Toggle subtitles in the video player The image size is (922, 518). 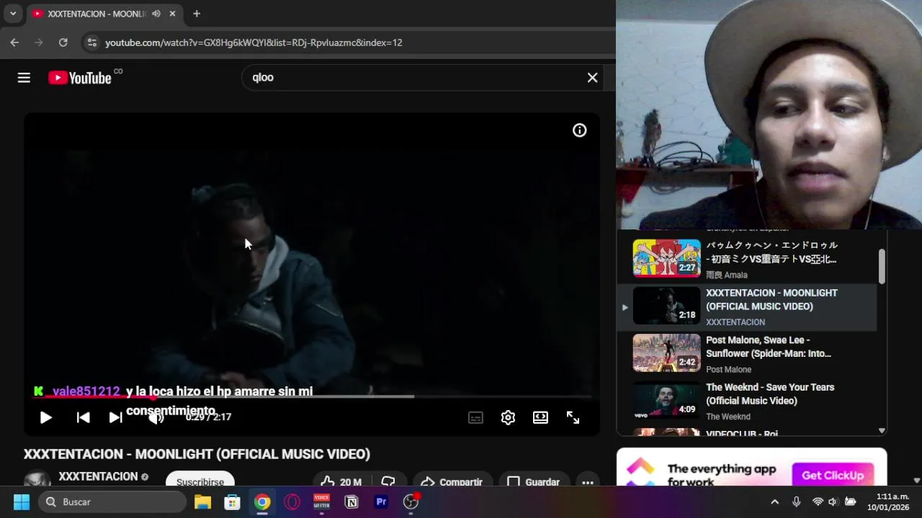[475, 417]
